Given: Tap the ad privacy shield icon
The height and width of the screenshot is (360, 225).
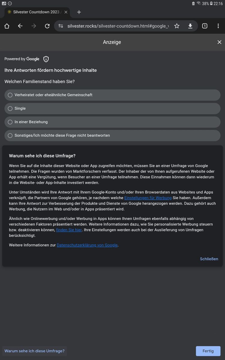Looking at the screenshot, I should 46,59.
